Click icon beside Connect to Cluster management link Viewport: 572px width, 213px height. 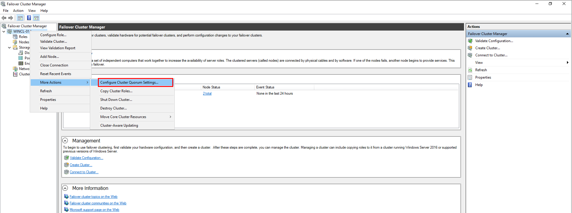(x=66, y=172)
